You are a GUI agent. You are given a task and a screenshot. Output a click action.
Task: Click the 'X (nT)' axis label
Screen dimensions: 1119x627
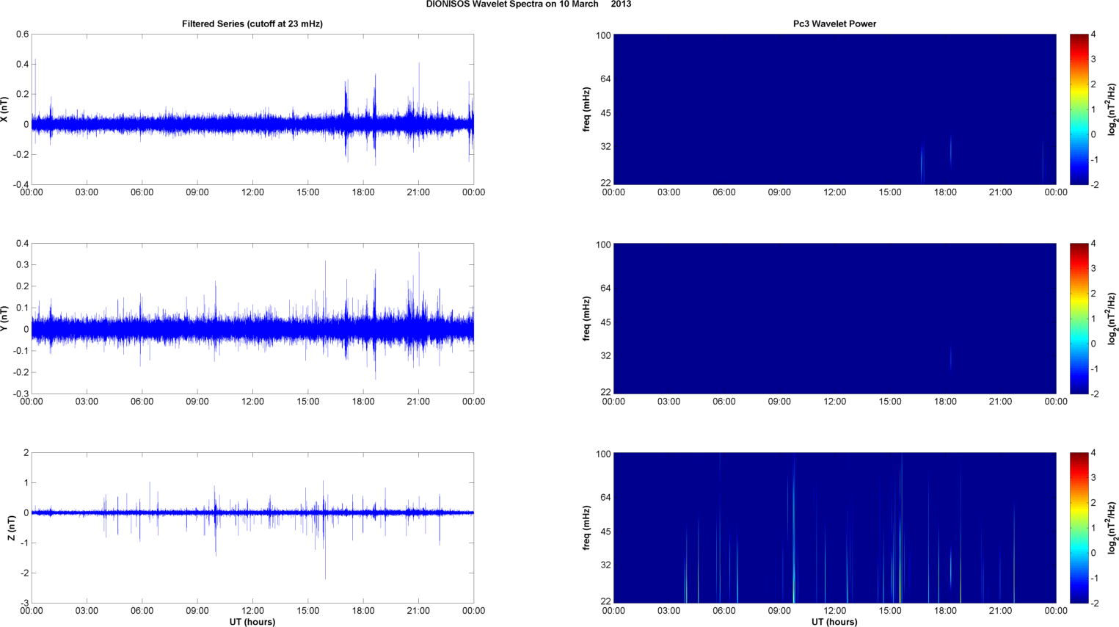click(5, 109)
